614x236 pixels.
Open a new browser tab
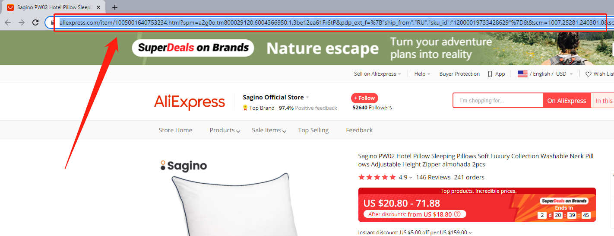[115, 7]
